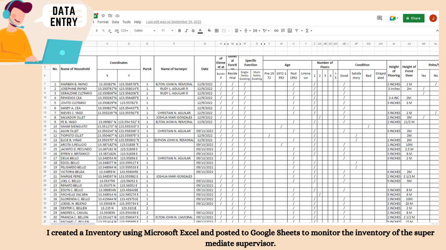Open the font size 11 dropdown
Viewport: 446px width, 250px height.
click(x=167, y=31)
